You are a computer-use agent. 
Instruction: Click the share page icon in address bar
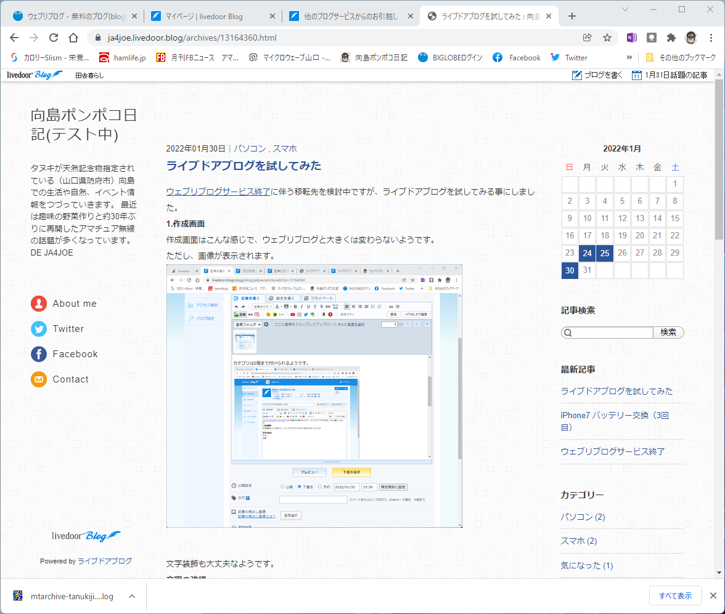(x=587, y=38)
